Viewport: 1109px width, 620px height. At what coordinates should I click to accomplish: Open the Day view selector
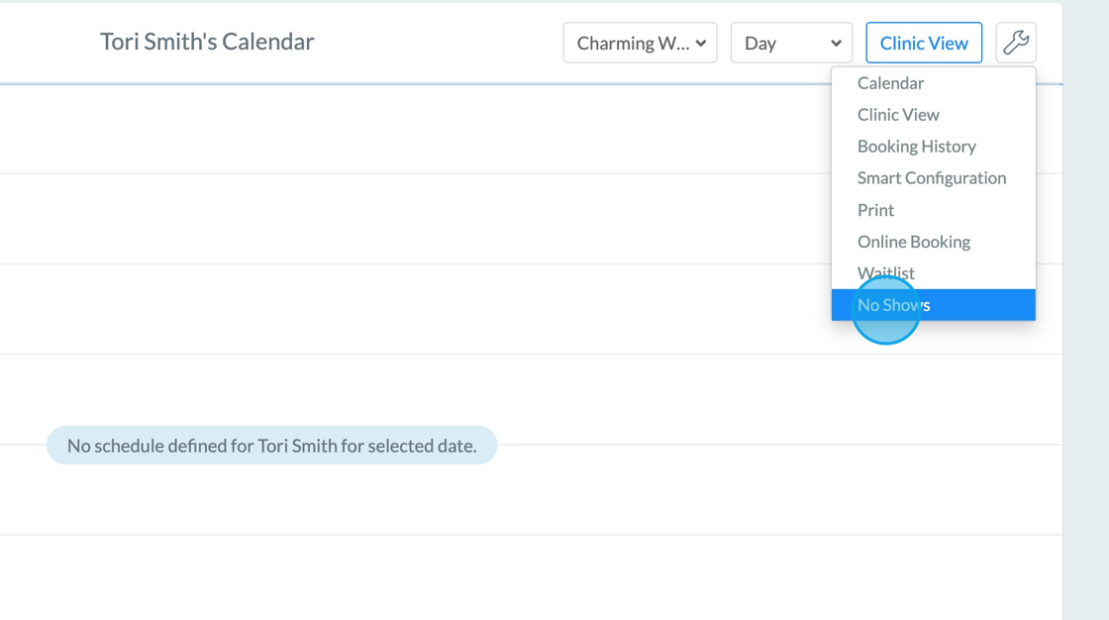pos(790,43)
